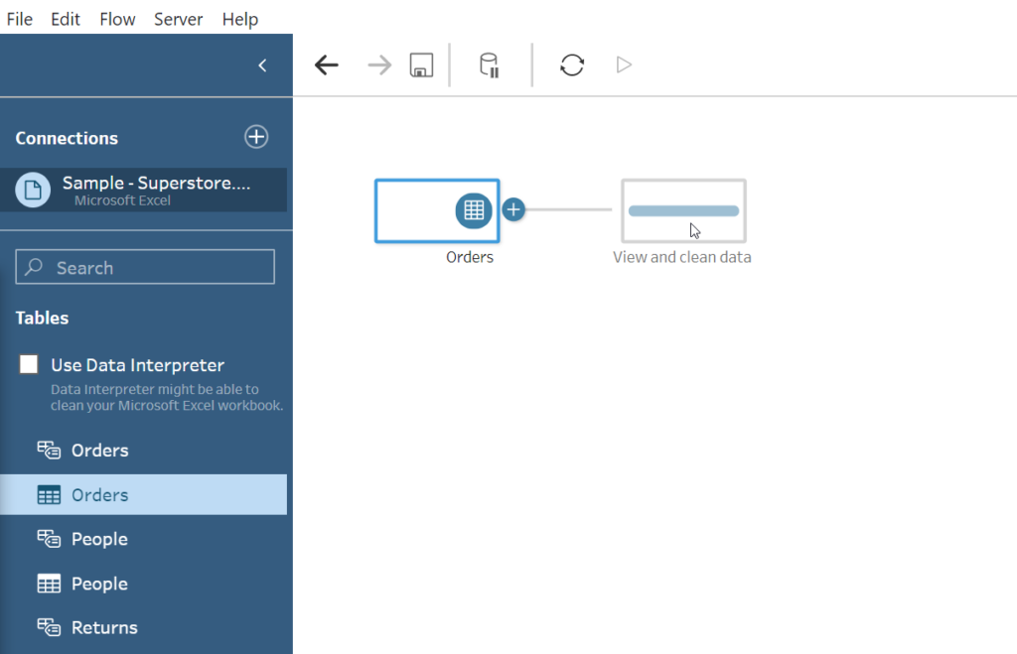The width and height of the screenshot is (1017, 654).
Task: Enable the Use Data Interpreter checkbox
Action: point(29,364)
